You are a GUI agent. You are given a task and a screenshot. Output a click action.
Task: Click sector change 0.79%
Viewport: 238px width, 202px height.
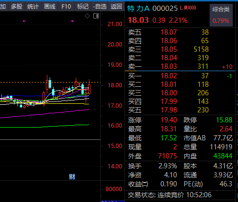coord(221,21)
